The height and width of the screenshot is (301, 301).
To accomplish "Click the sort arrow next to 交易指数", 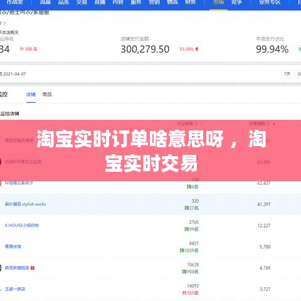I will click(274, 124).
